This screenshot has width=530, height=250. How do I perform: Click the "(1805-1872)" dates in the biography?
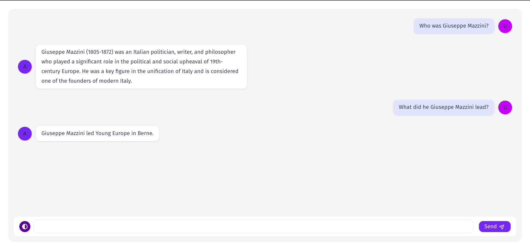100,52
